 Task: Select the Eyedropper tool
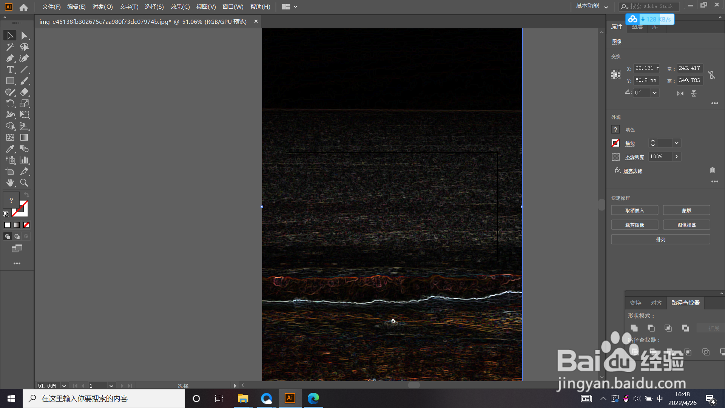tap(10, 149)
